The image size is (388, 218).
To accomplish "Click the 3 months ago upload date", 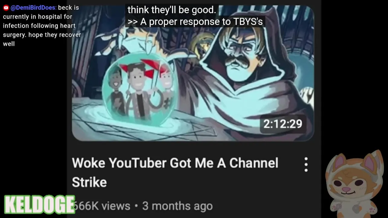I will pos(178,206).
